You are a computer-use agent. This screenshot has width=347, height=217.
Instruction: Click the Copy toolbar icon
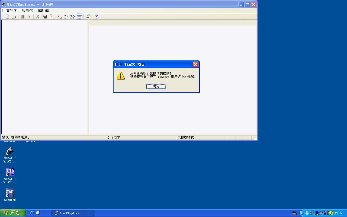click(44, 17)
